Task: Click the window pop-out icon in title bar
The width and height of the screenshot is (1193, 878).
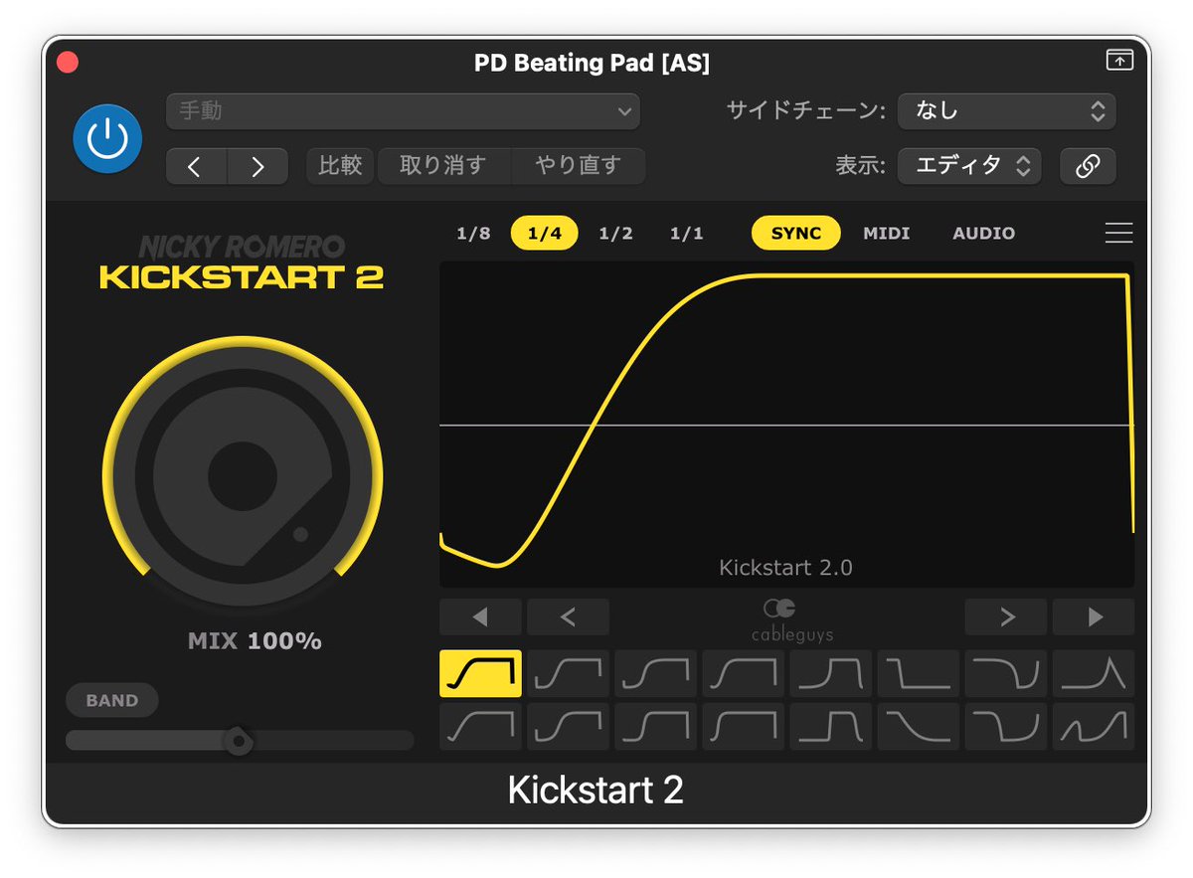Action: pyautogui.click(x=1119, y=61)
